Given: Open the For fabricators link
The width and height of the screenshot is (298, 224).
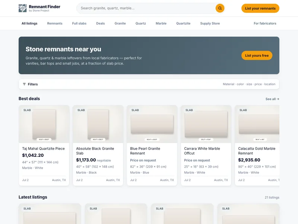Looking at the screenshot, I should pyautogui.click(x=265, y=24).
